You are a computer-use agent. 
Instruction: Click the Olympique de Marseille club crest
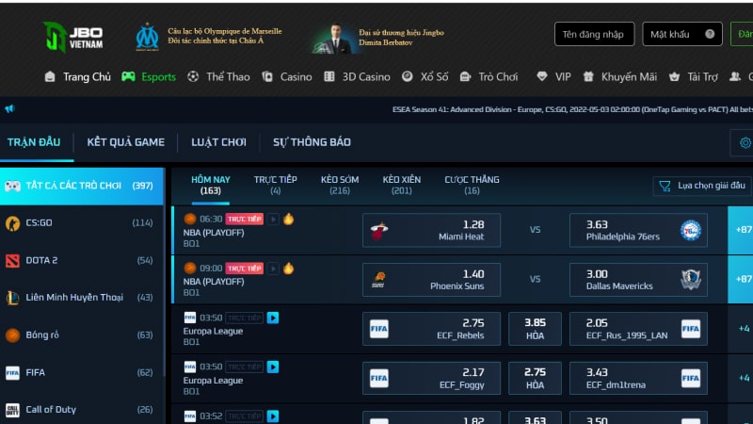(147, 37)
